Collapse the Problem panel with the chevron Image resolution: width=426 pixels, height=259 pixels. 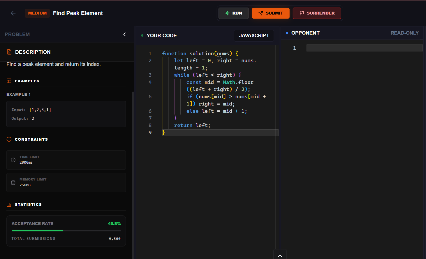click(124, 34)
